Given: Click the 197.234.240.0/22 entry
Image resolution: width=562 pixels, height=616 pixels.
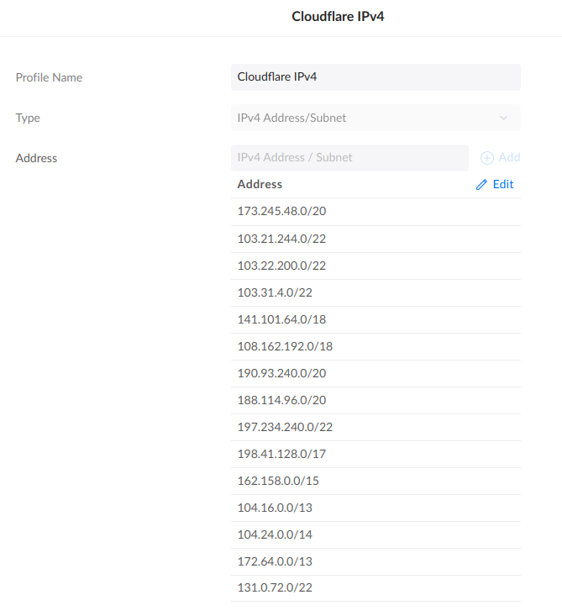Looking at the screenshot, I should (286, 427).
